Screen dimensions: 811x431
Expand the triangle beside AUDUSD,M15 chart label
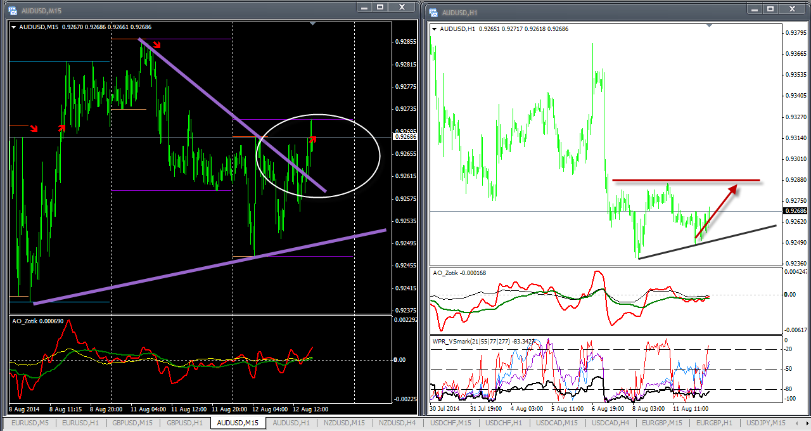(14, 27)
